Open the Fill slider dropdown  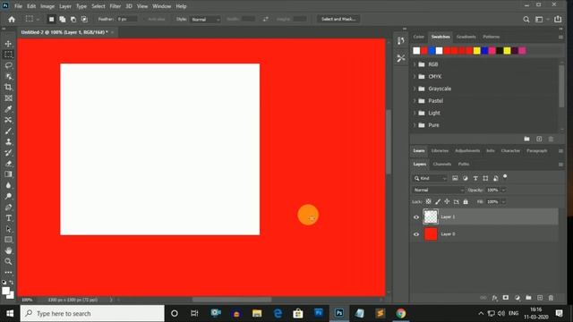tap(503, 201)
